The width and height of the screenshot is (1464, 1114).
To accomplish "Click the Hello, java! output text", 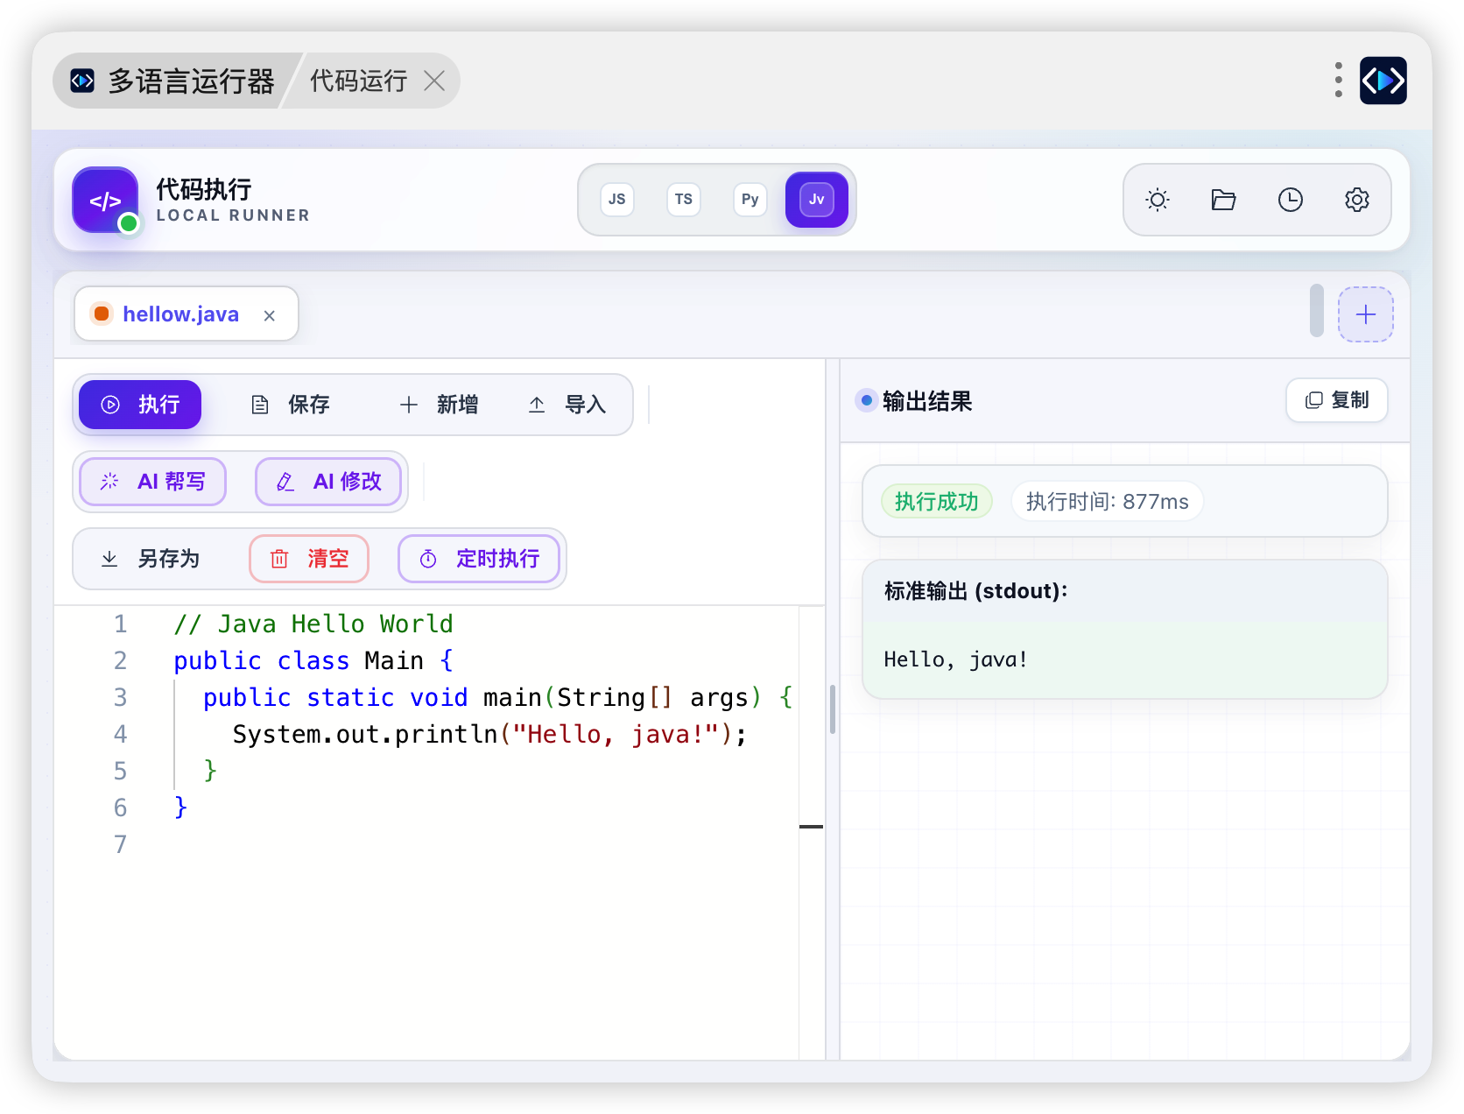I will point(955,659).
